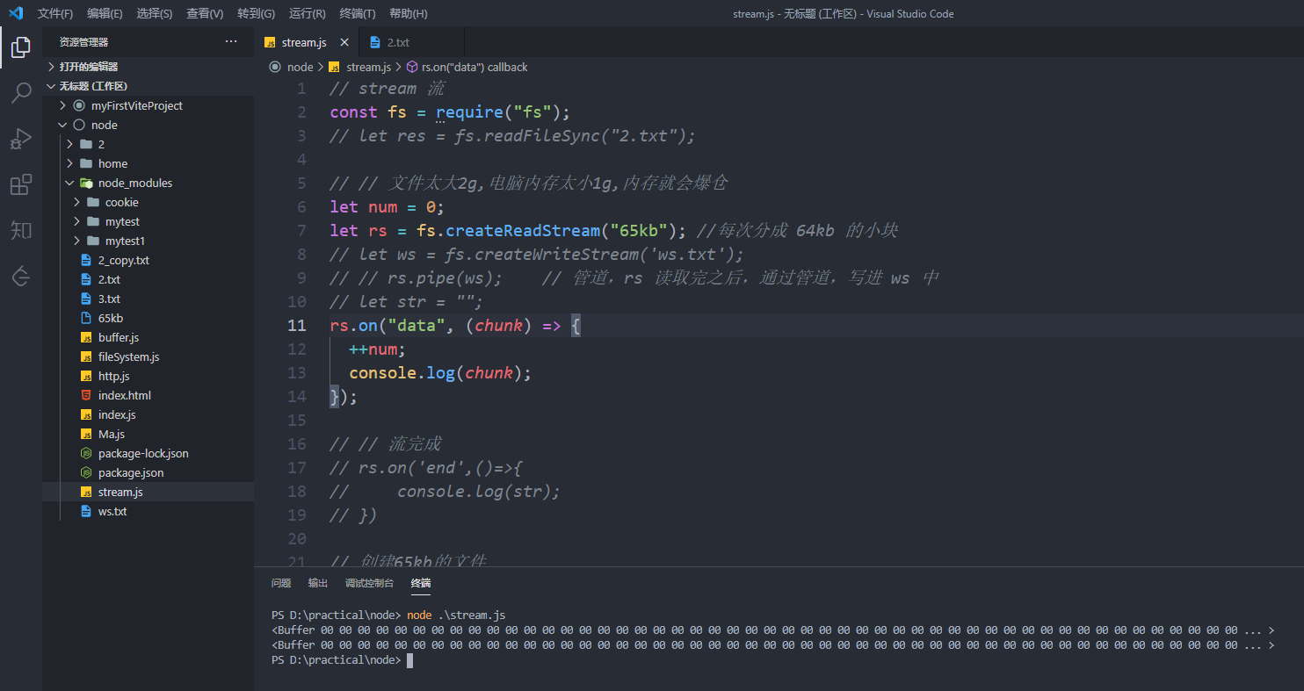Click the node_modules folder icon
This screenshot has width=1304, height=691.
pos(86,183)
